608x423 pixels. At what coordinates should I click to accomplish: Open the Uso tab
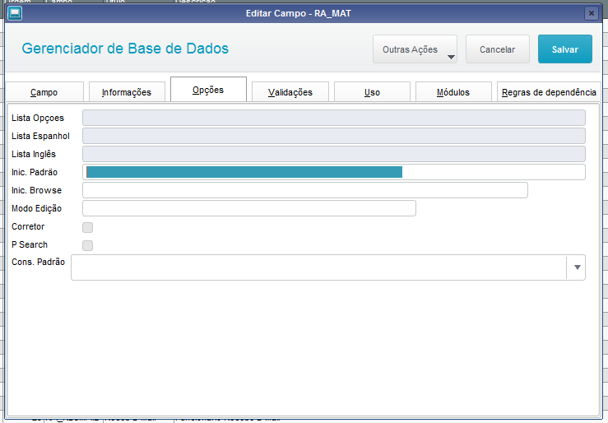tap(372, 92)
